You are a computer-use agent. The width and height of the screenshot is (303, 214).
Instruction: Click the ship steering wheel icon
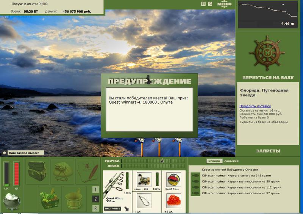coord(267,53)
